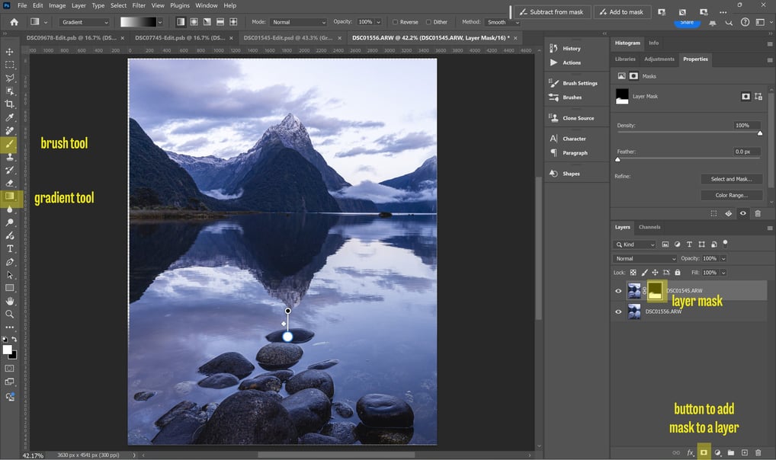Open the gradient picker dropdown arrow
This screenshot has width=776, height=460.
click(x=159, y=22)
